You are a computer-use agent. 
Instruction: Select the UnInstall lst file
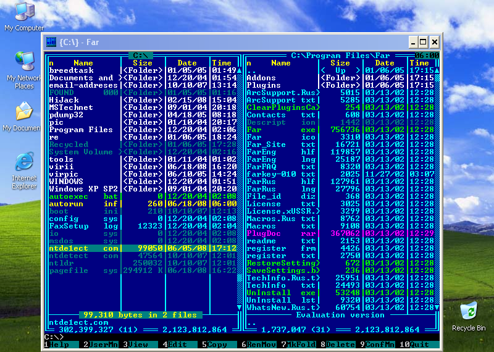click(340, 300)
